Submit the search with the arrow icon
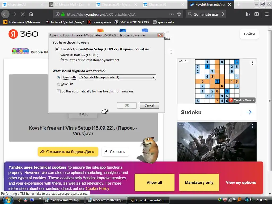The width and height of the screenshot is (272, 204). coord(222,14)
